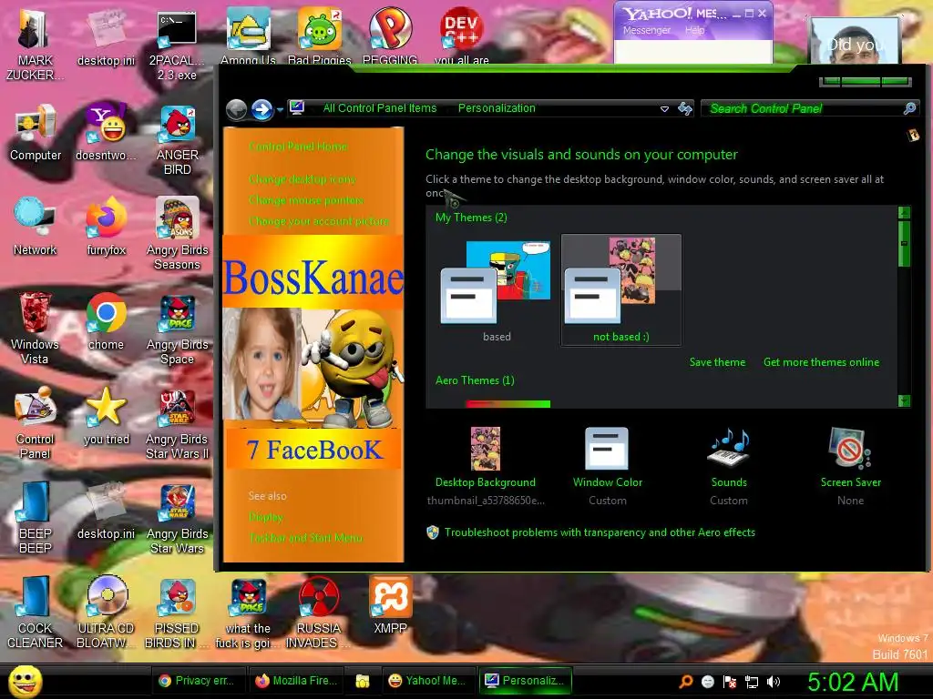Open Control Panel Home link
The width and height of the screenshot is (933, 699).
tap(298, 147)
